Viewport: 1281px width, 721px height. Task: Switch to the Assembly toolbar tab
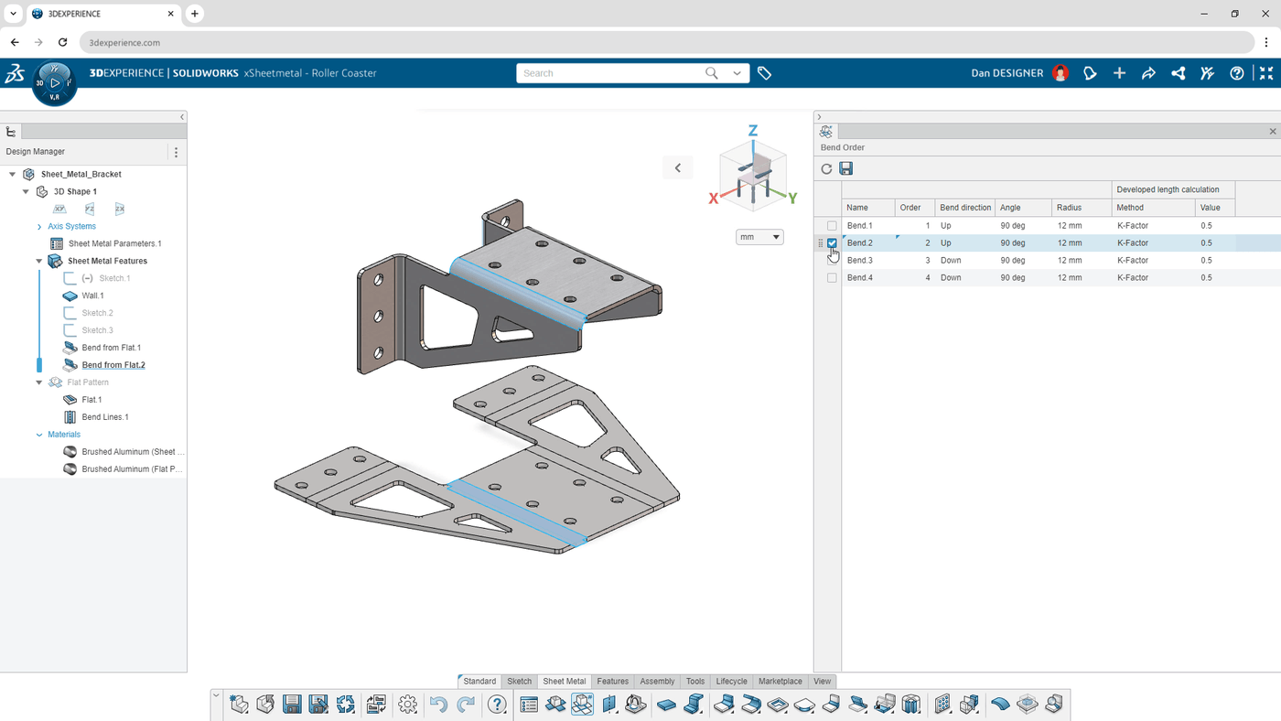656,681
